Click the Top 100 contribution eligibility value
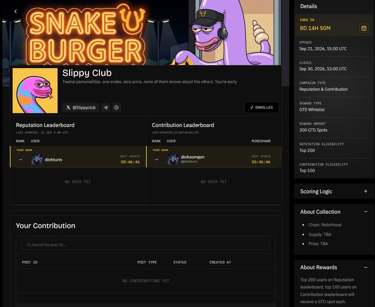 coord(307,170)
